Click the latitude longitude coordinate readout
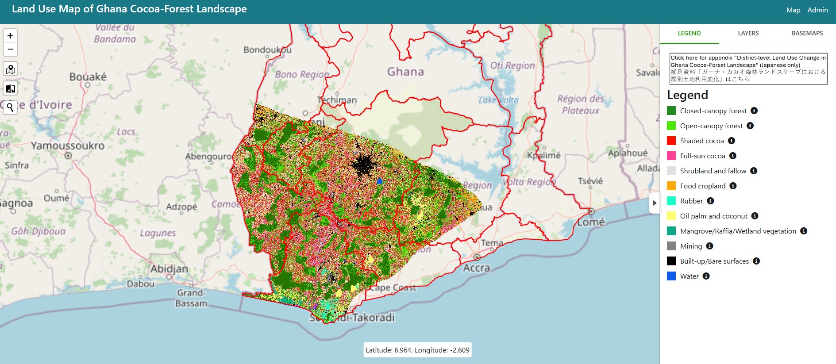836x364 pixels. coord(417,350)
